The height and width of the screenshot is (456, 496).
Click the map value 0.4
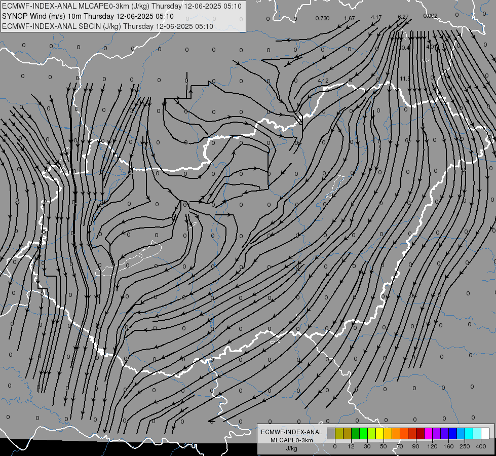(x=405, y=48)
